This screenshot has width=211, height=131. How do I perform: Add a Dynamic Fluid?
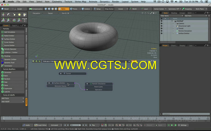click(x=13, y=63)
